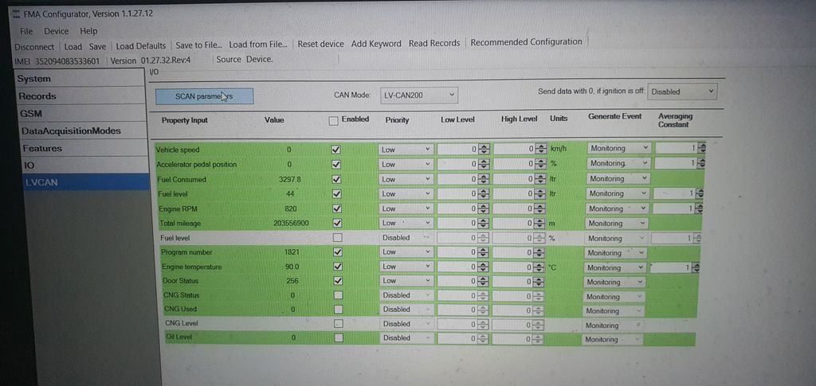816x386 pixels.
Task: Click Load from File... toolbar item
Action: point(258,45)
